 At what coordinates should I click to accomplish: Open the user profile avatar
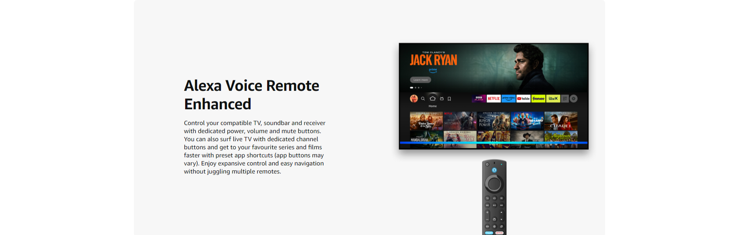tap(414, 99)
